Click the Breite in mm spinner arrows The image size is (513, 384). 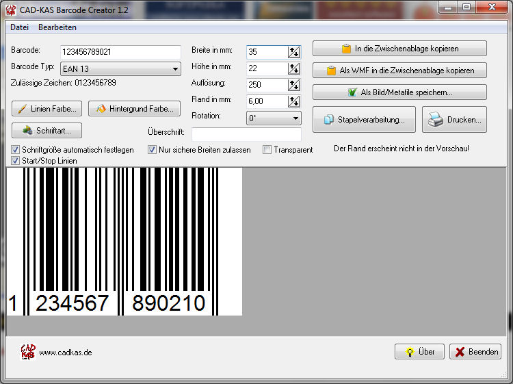pos(294,52)
